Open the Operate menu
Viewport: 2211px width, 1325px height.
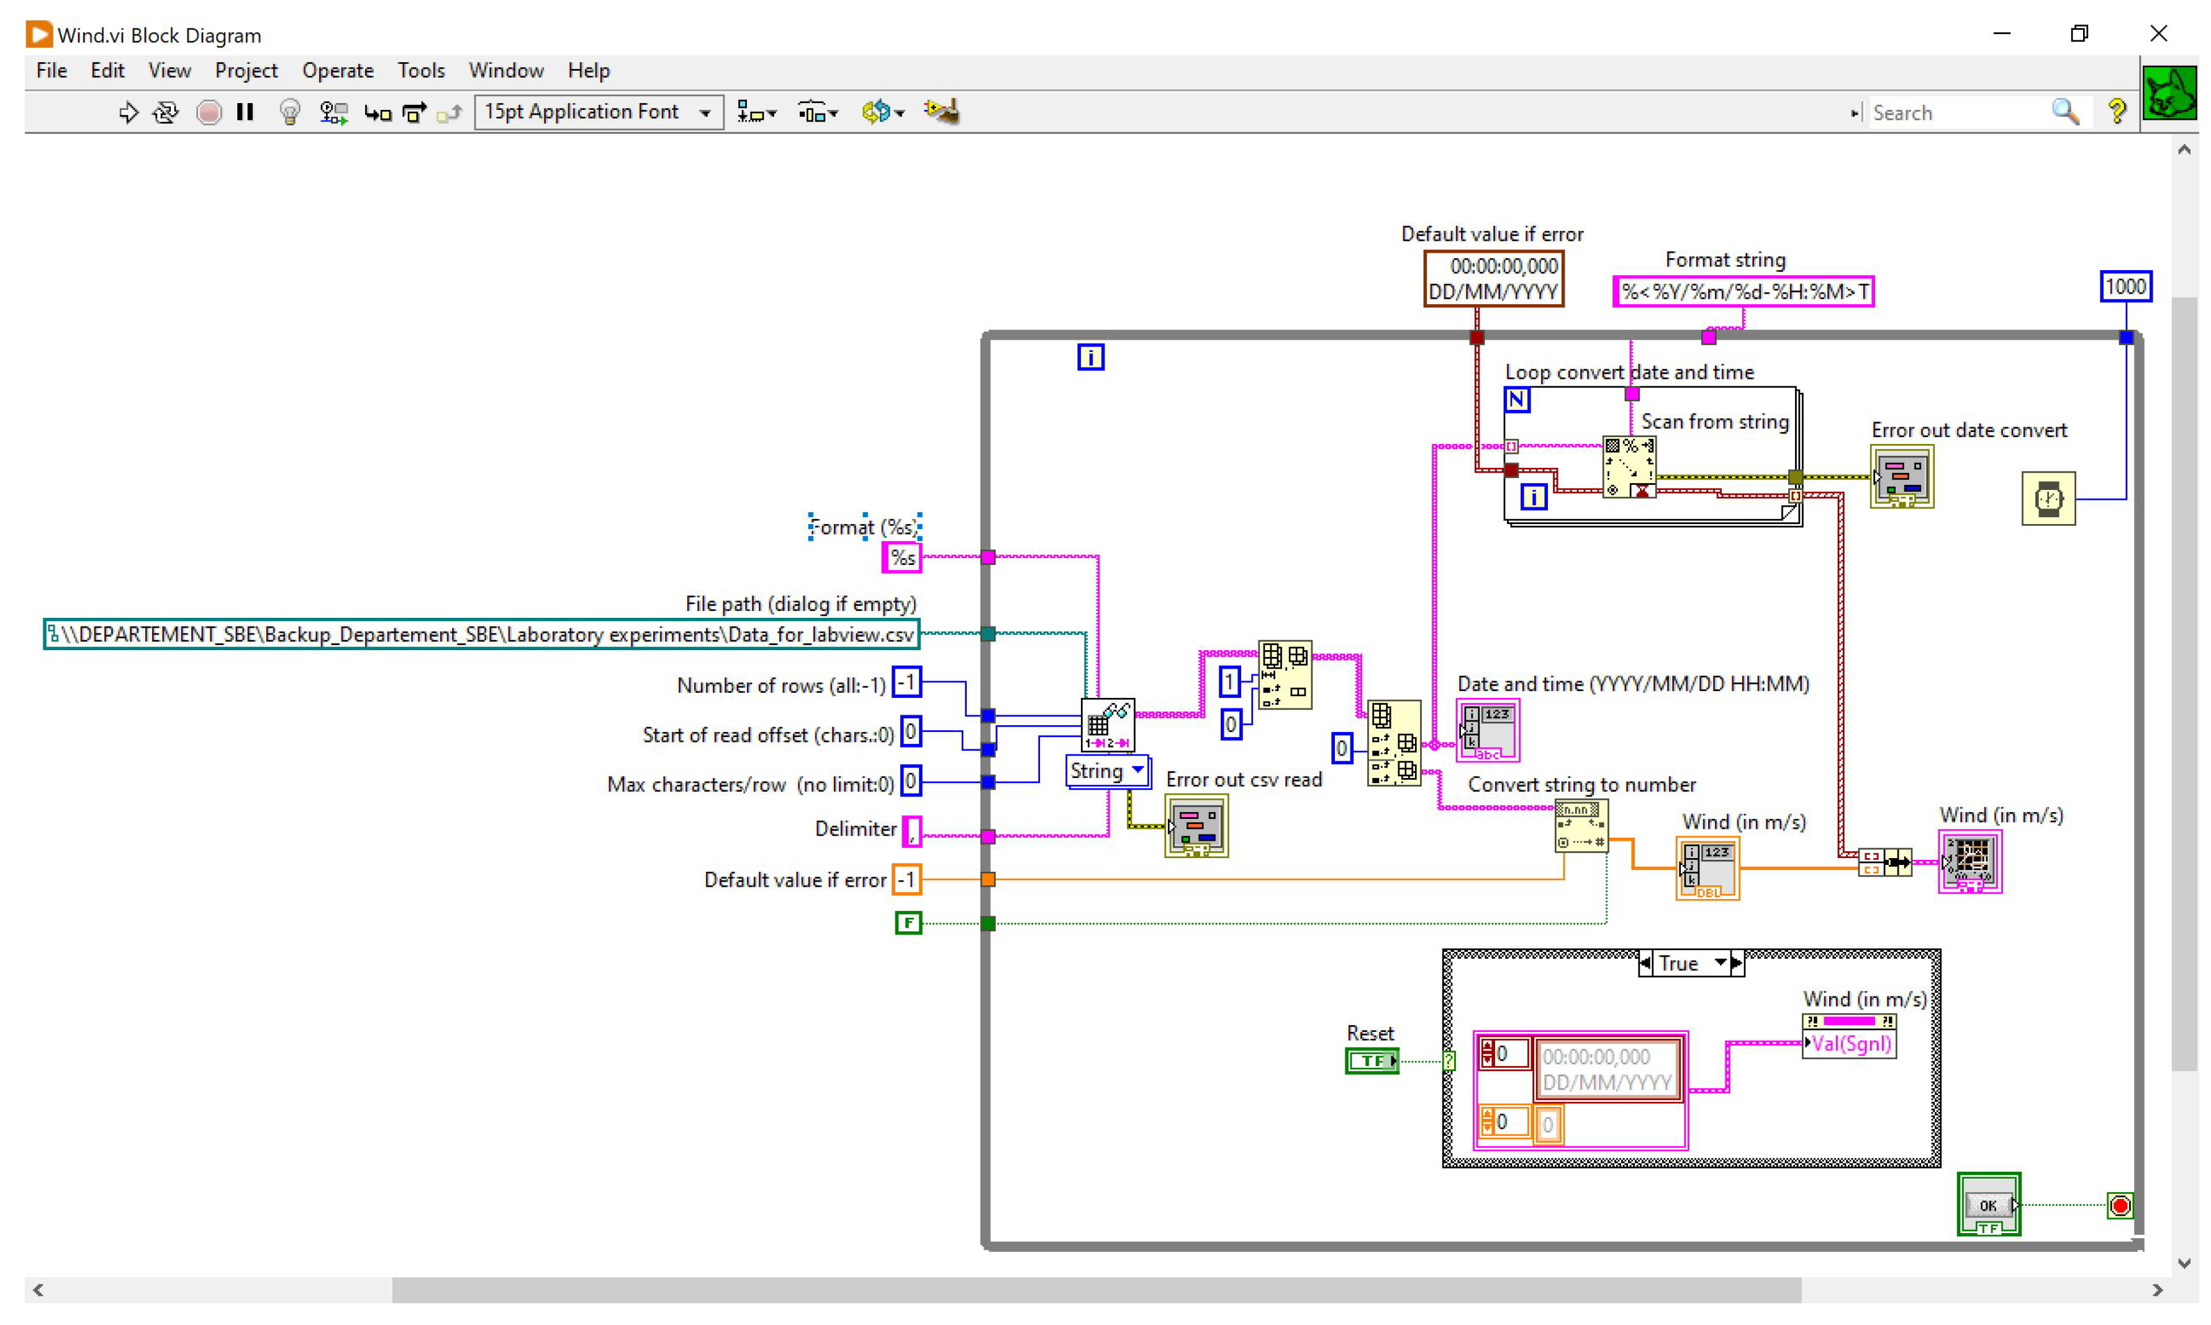pyautogui.click(x=337, y=71)
